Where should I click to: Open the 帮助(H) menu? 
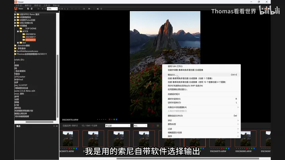pos(56,5)
